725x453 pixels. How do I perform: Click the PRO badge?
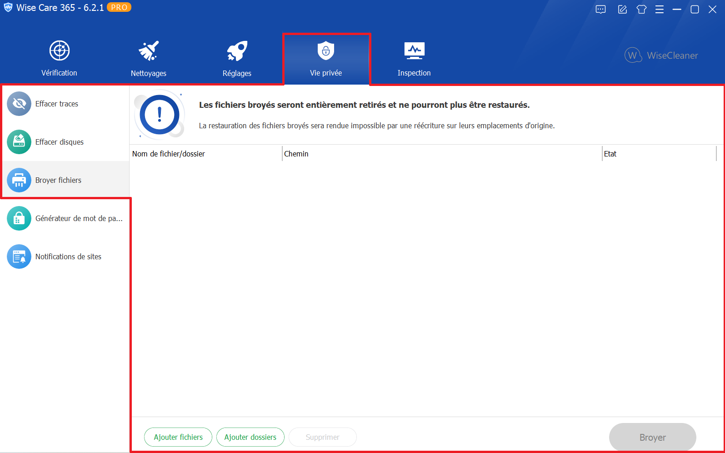(x=119, y=7)
